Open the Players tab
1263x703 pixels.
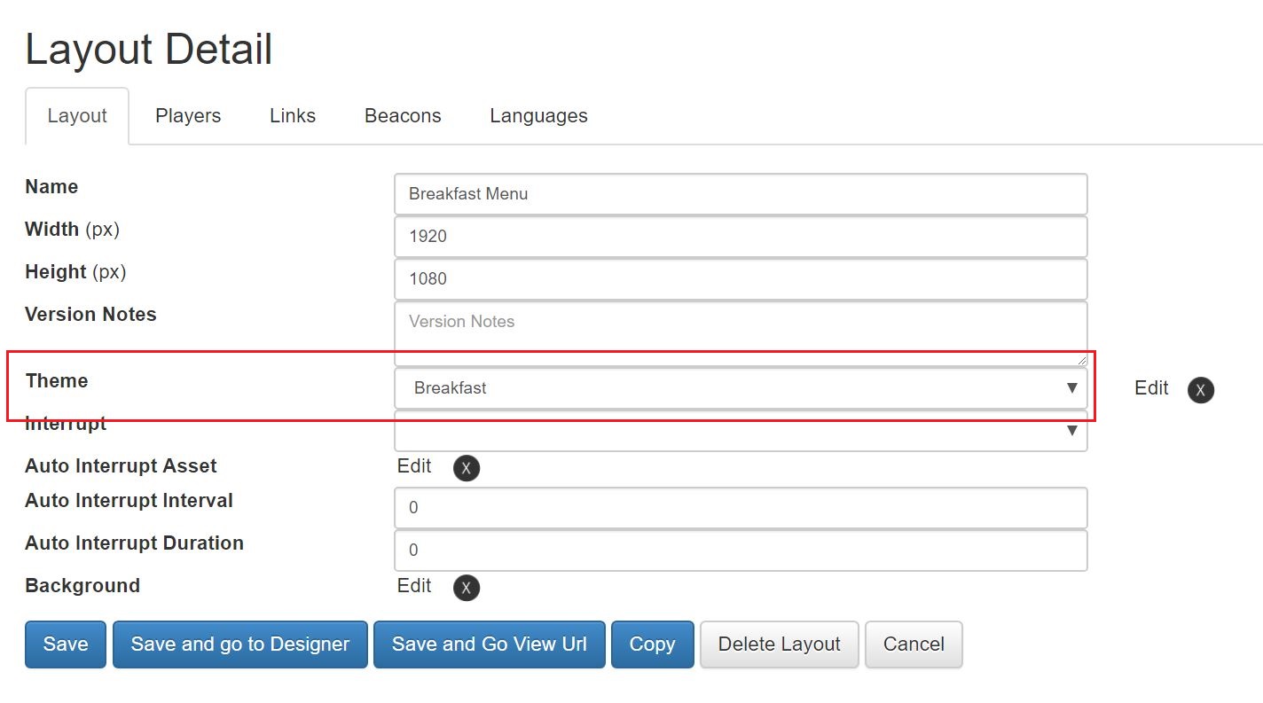[x=188, y=116]
